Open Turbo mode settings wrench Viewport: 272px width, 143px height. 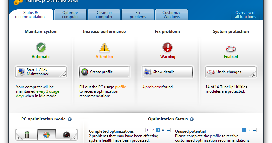point(75,138)
